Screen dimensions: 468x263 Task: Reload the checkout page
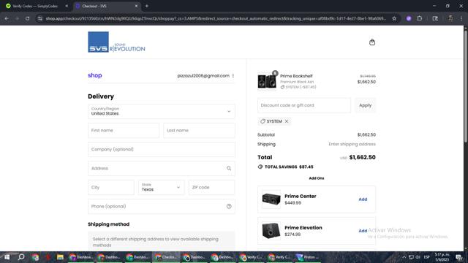(x=27, y=18)
